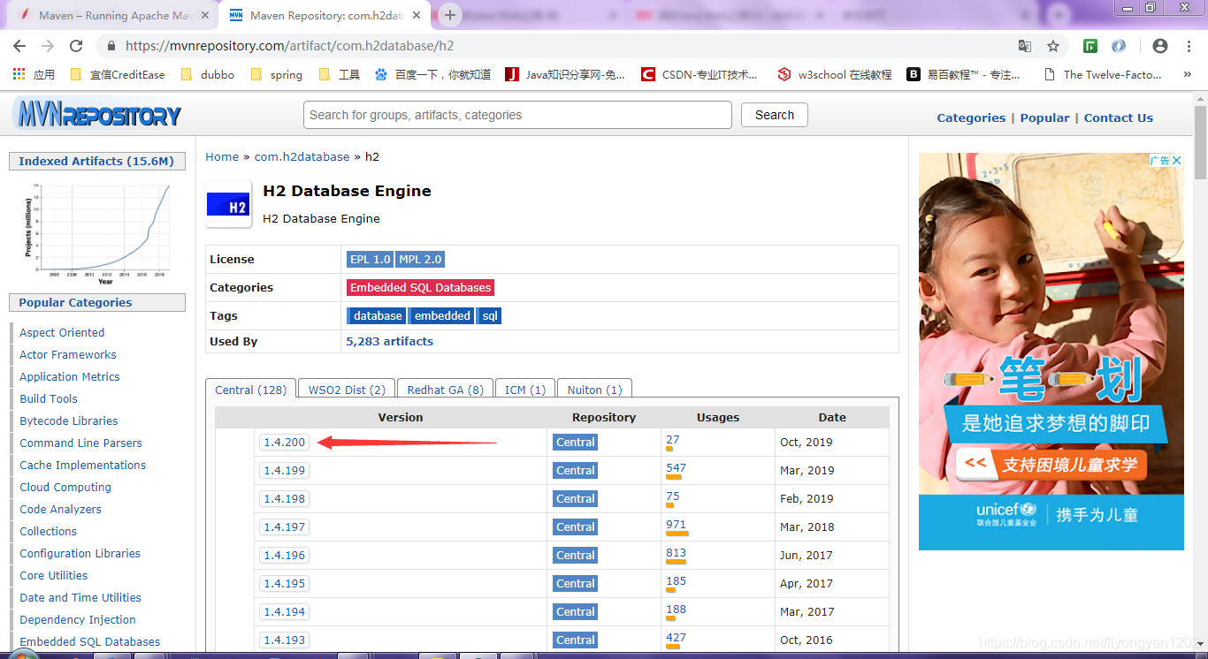Image resolution: width=1208 pixels, height=659 pixels.
Task: Click the embedded tag
Action: [x=441, y=316]
